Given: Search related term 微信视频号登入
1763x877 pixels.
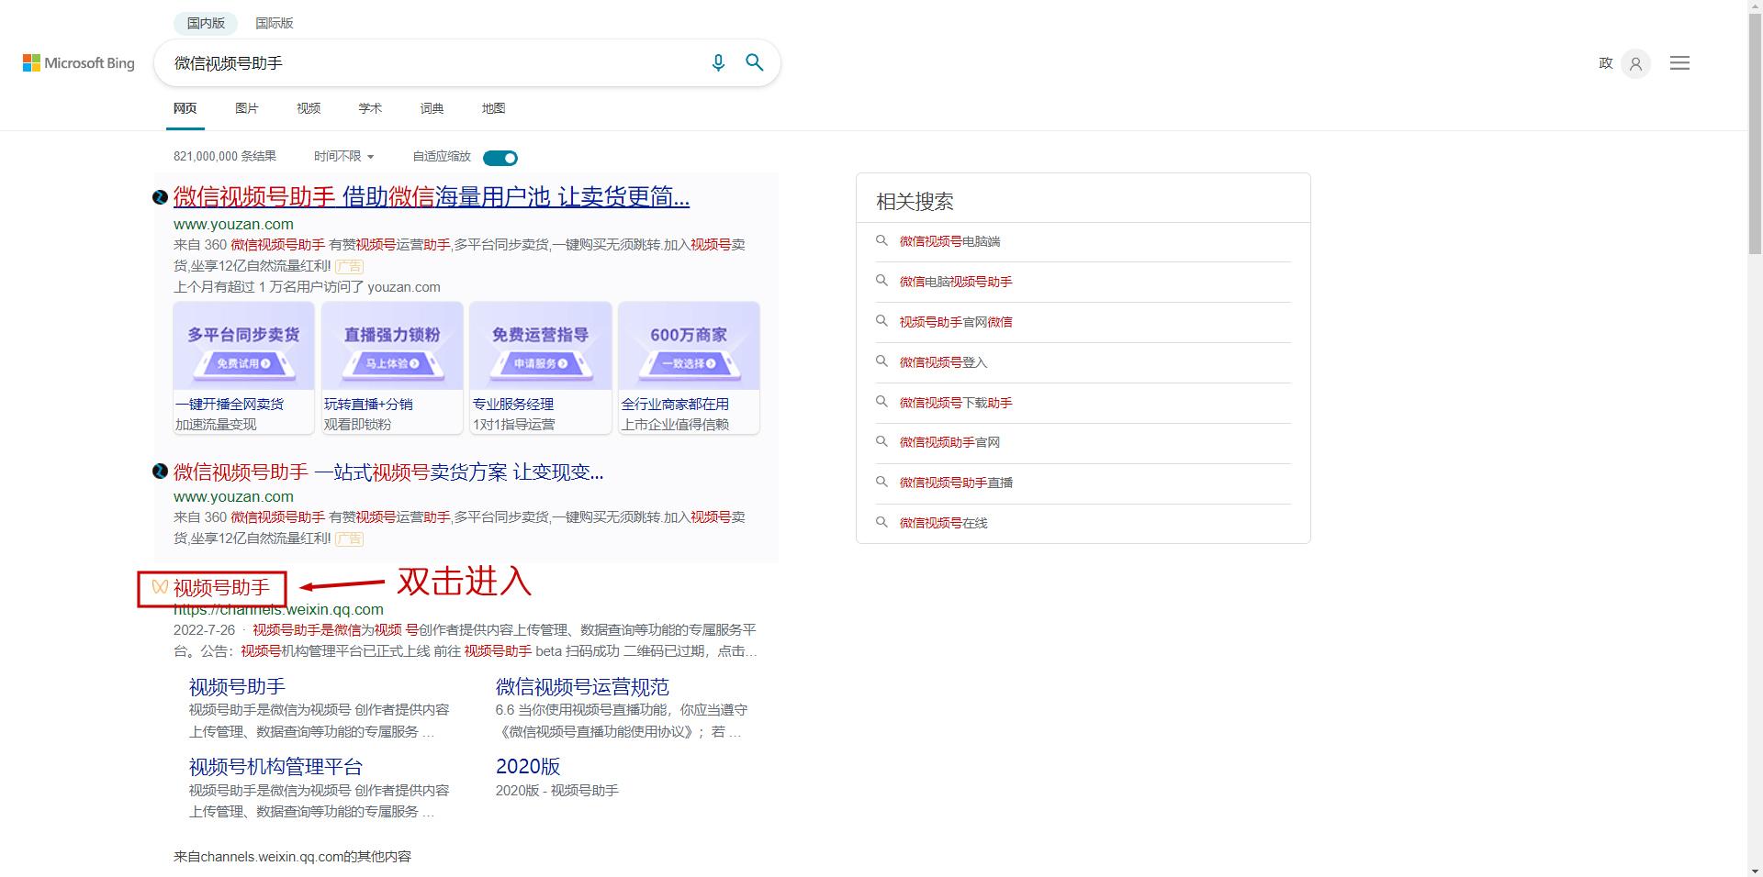Looking at the screenshot, I should coord(943,362).
